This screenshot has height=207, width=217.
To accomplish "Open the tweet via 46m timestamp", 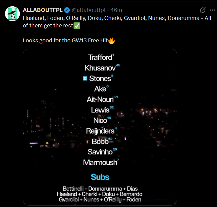I will [x=116, y=10].
